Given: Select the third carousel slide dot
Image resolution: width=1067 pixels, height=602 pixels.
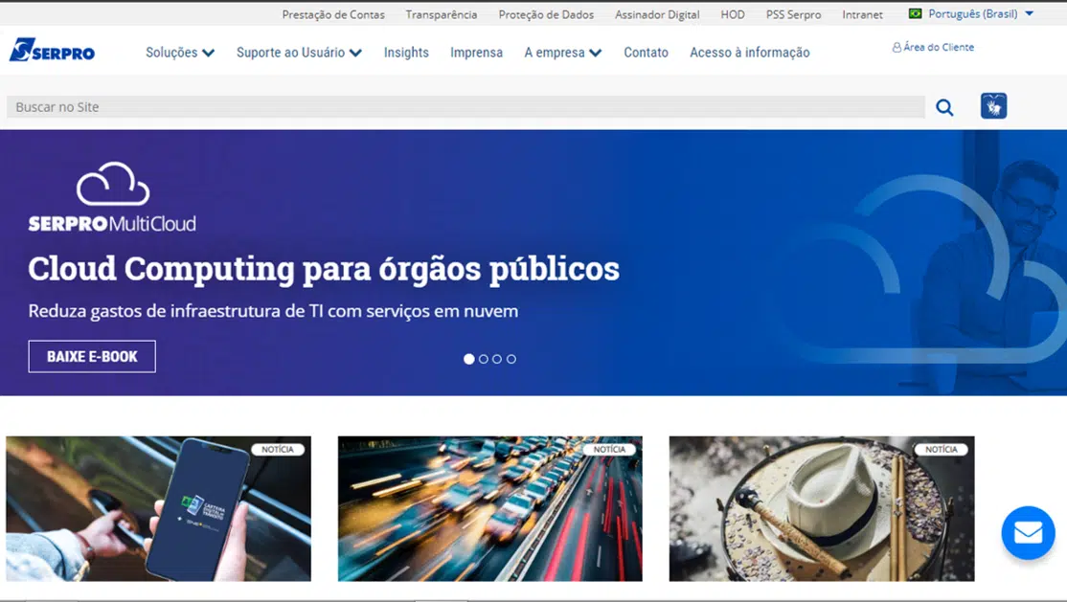Looking at the screenshot, I should 497,359.
